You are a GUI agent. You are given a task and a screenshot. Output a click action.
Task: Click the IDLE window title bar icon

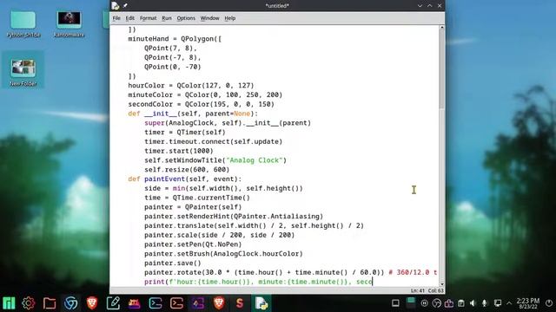click(116, 6)
